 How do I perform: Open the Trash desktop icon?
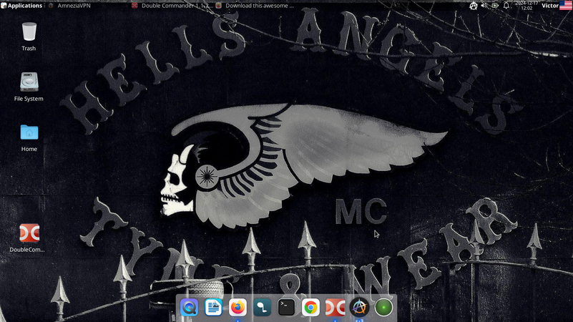click(x=29, y=36)
